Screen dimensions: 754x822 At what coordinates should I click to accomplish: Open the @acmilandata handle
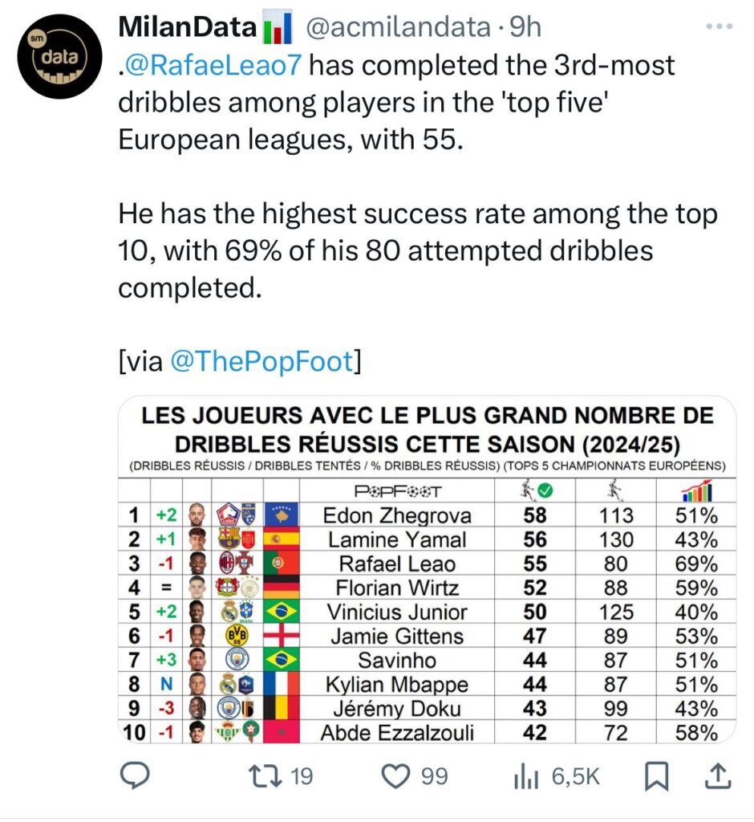pos(399,27)
